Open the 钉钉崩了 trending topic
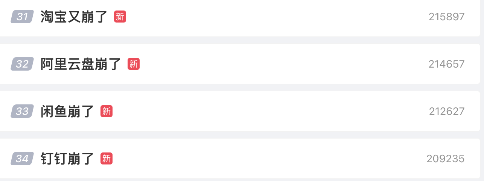484x181 pixels. tap(67, 158)
